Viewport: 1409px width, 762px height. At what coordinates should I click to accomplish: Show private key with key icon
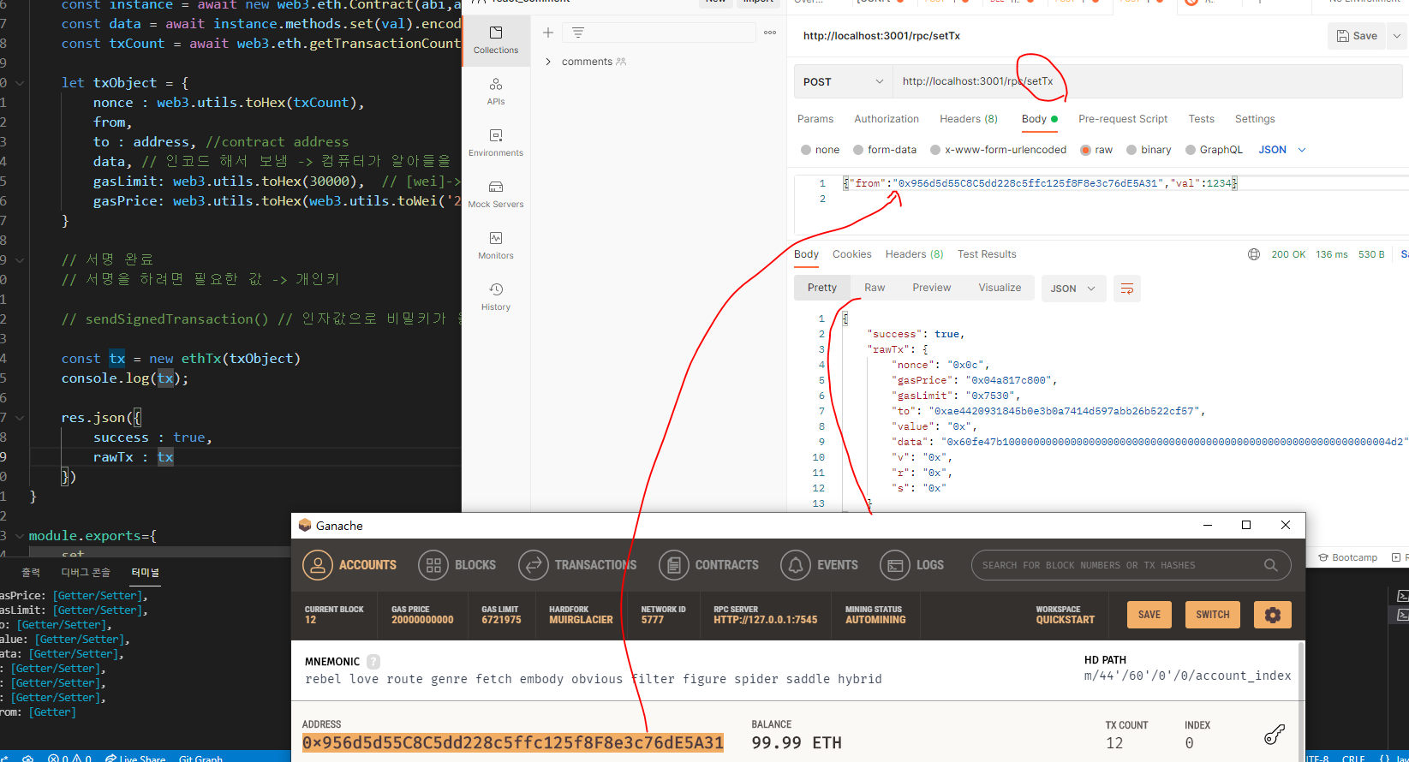pyautogui.click(x=1275, y=735)
